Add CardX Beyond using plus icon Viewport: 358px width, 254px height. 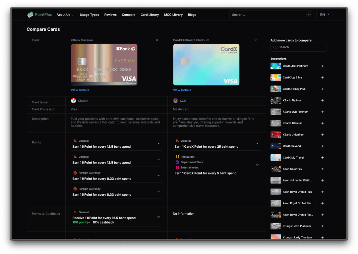(323, 146)
